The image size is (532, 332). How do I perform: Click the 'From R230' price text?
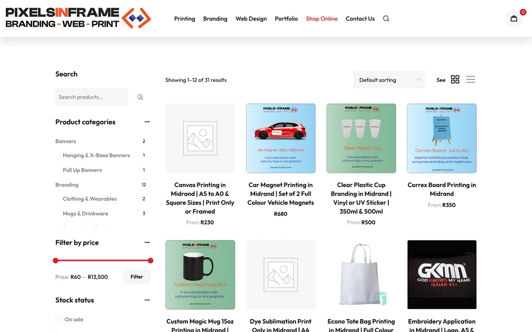point(200,222)
